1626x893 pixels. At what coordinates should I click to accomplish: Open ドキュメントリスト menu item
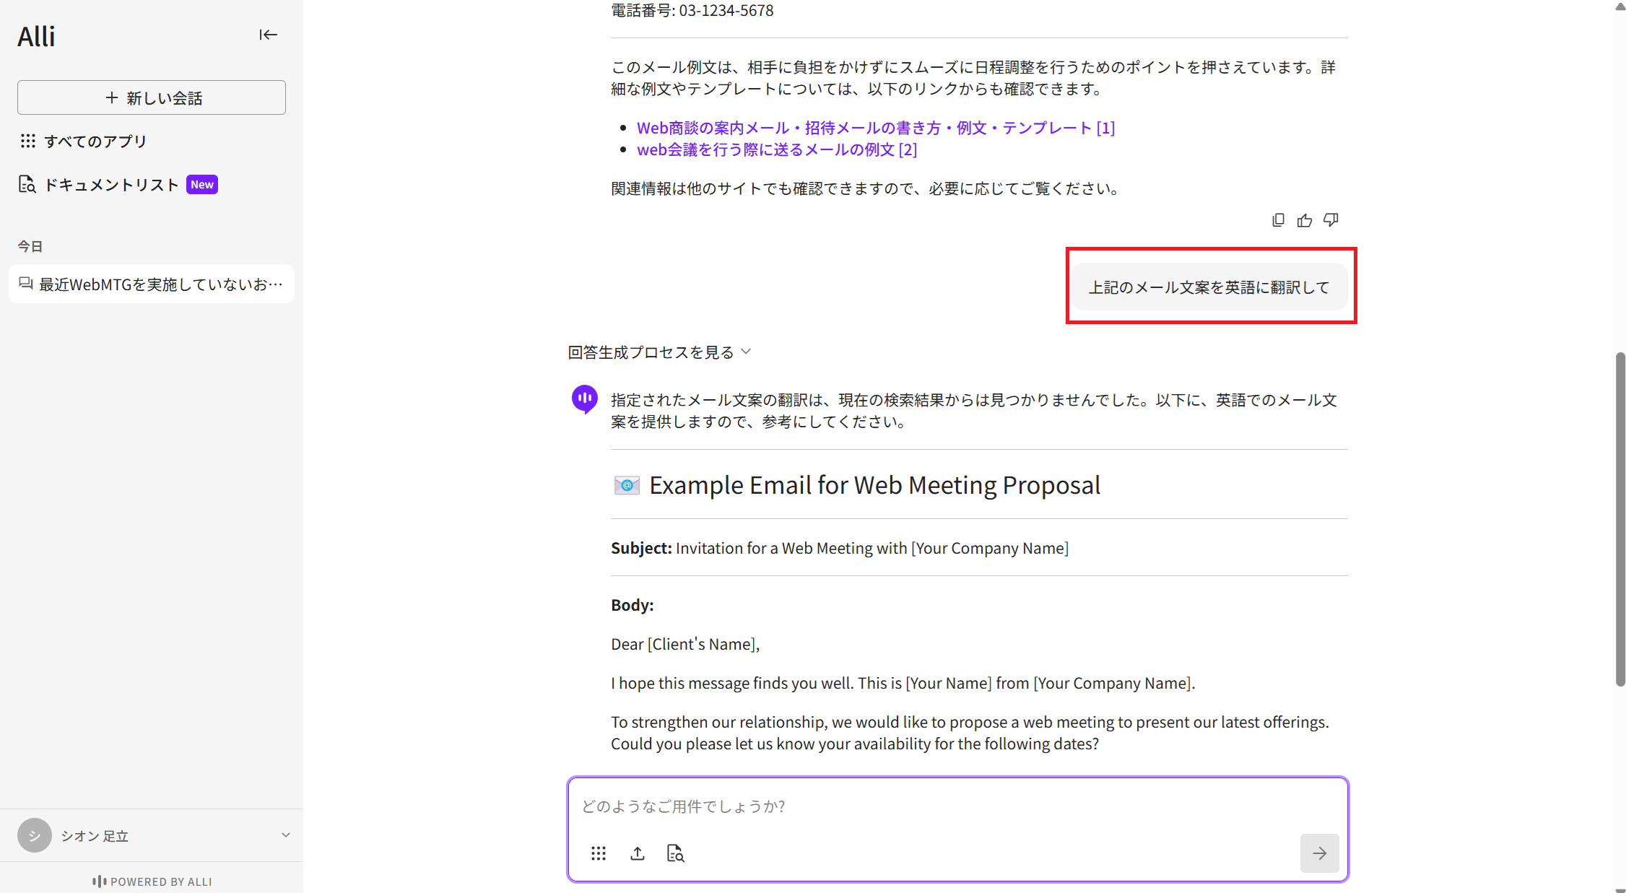coord(112,185)
